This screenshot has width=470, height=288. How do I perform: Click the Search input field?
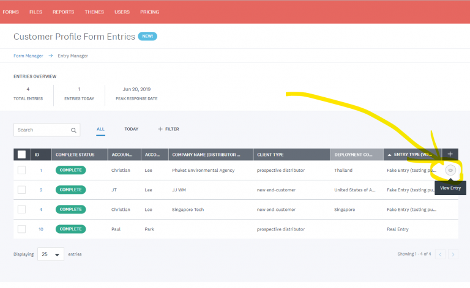(x=42, y=130)
